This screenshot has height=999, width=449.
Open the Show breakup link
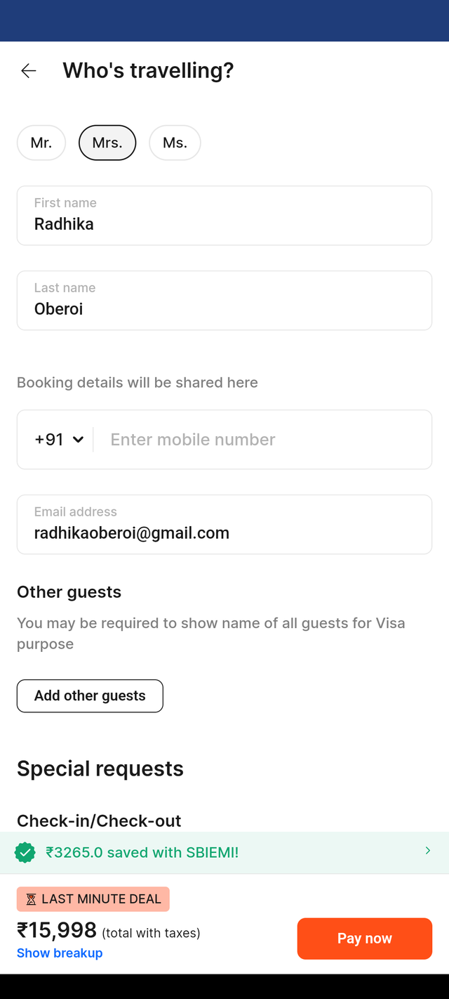(x=60, y=953)
